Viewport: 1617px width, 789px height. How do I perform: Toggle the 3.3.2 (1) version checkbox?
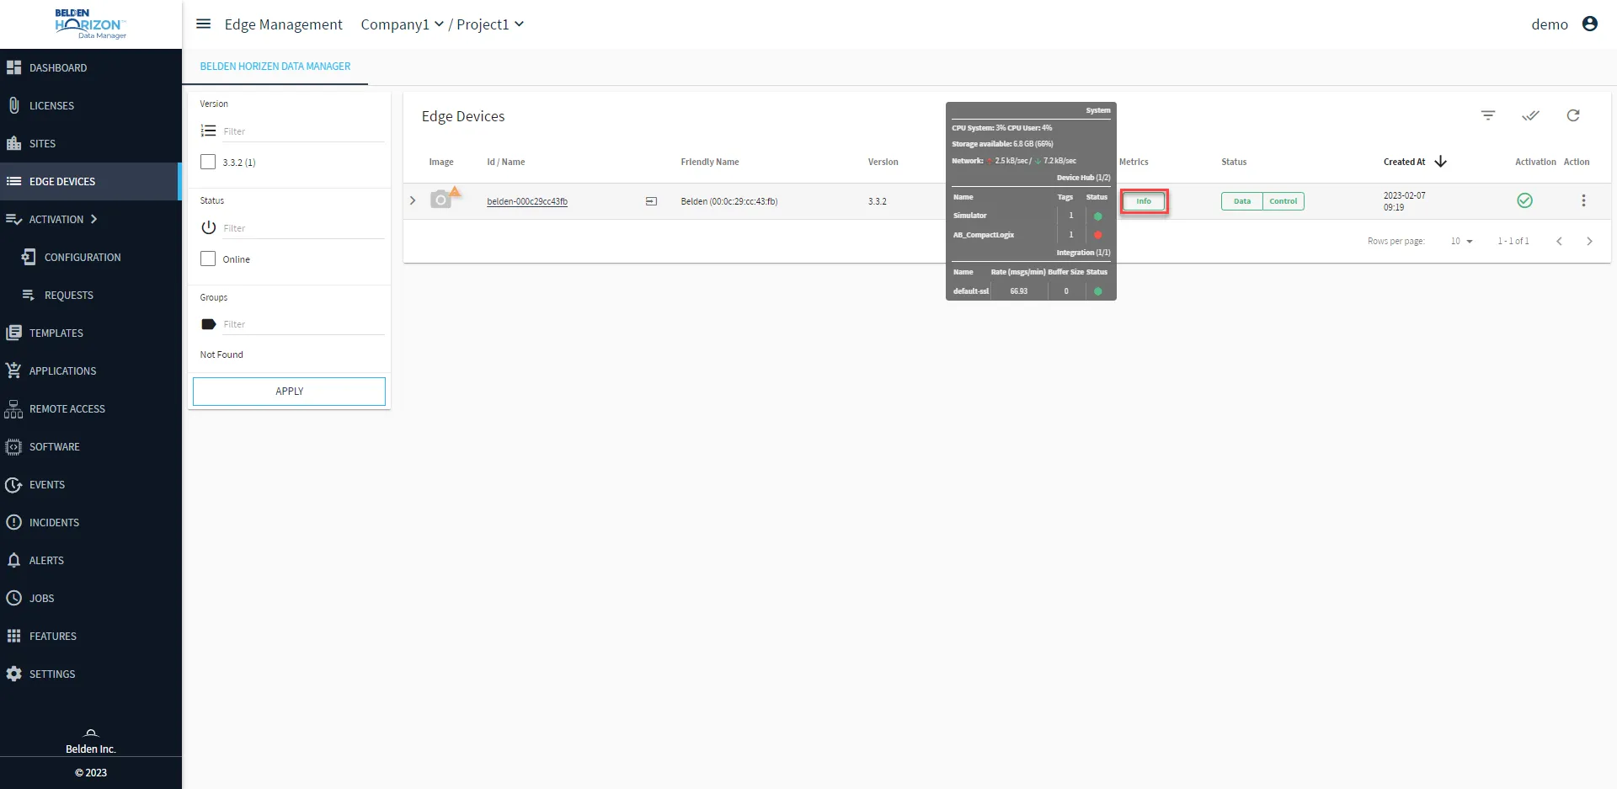(x=208, y=162)
